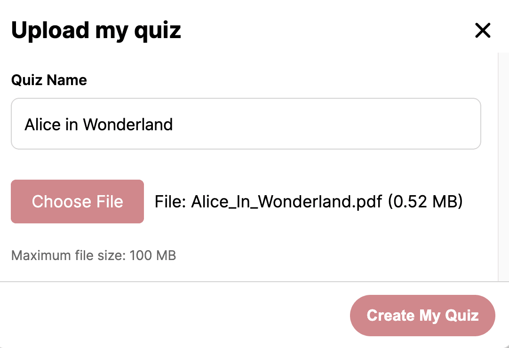Click the word "quiz" in dialog title
This screenshot has width=509, height=348.
tap(158, 32)
